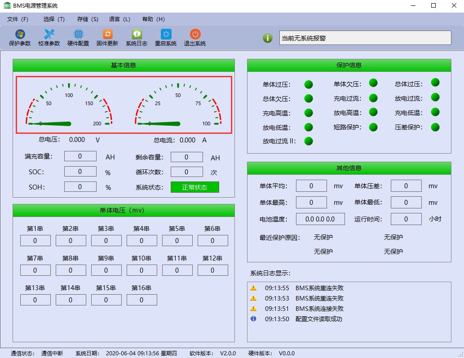The image size is (464, 358).
Task: View the 系统日志 system log
Action: [x=136, y=37]
